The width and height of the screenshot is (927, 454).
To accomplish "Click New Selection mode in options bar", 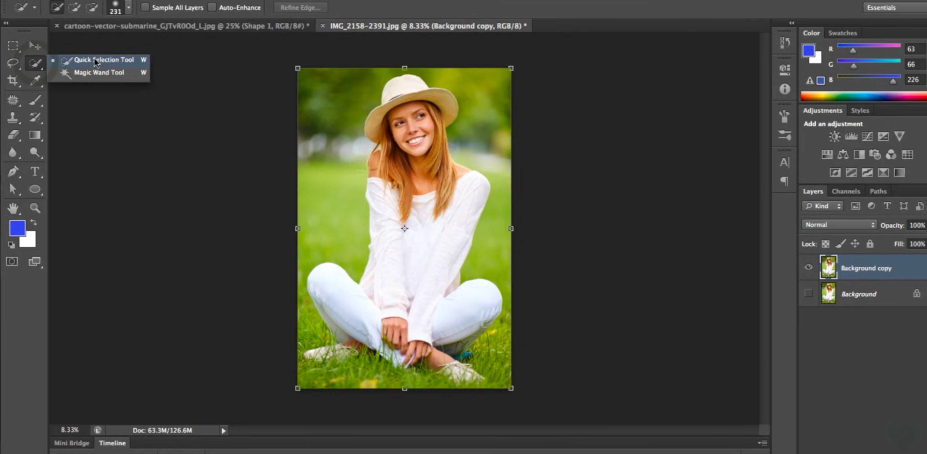I will (x=57, y=7).
